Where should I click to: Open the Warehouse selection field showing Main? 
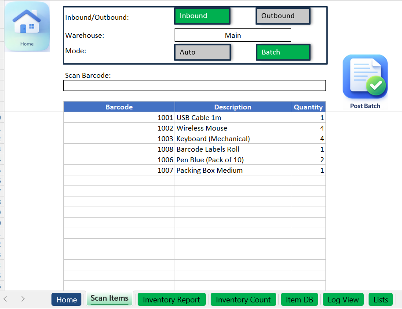[x=233, y=35]
